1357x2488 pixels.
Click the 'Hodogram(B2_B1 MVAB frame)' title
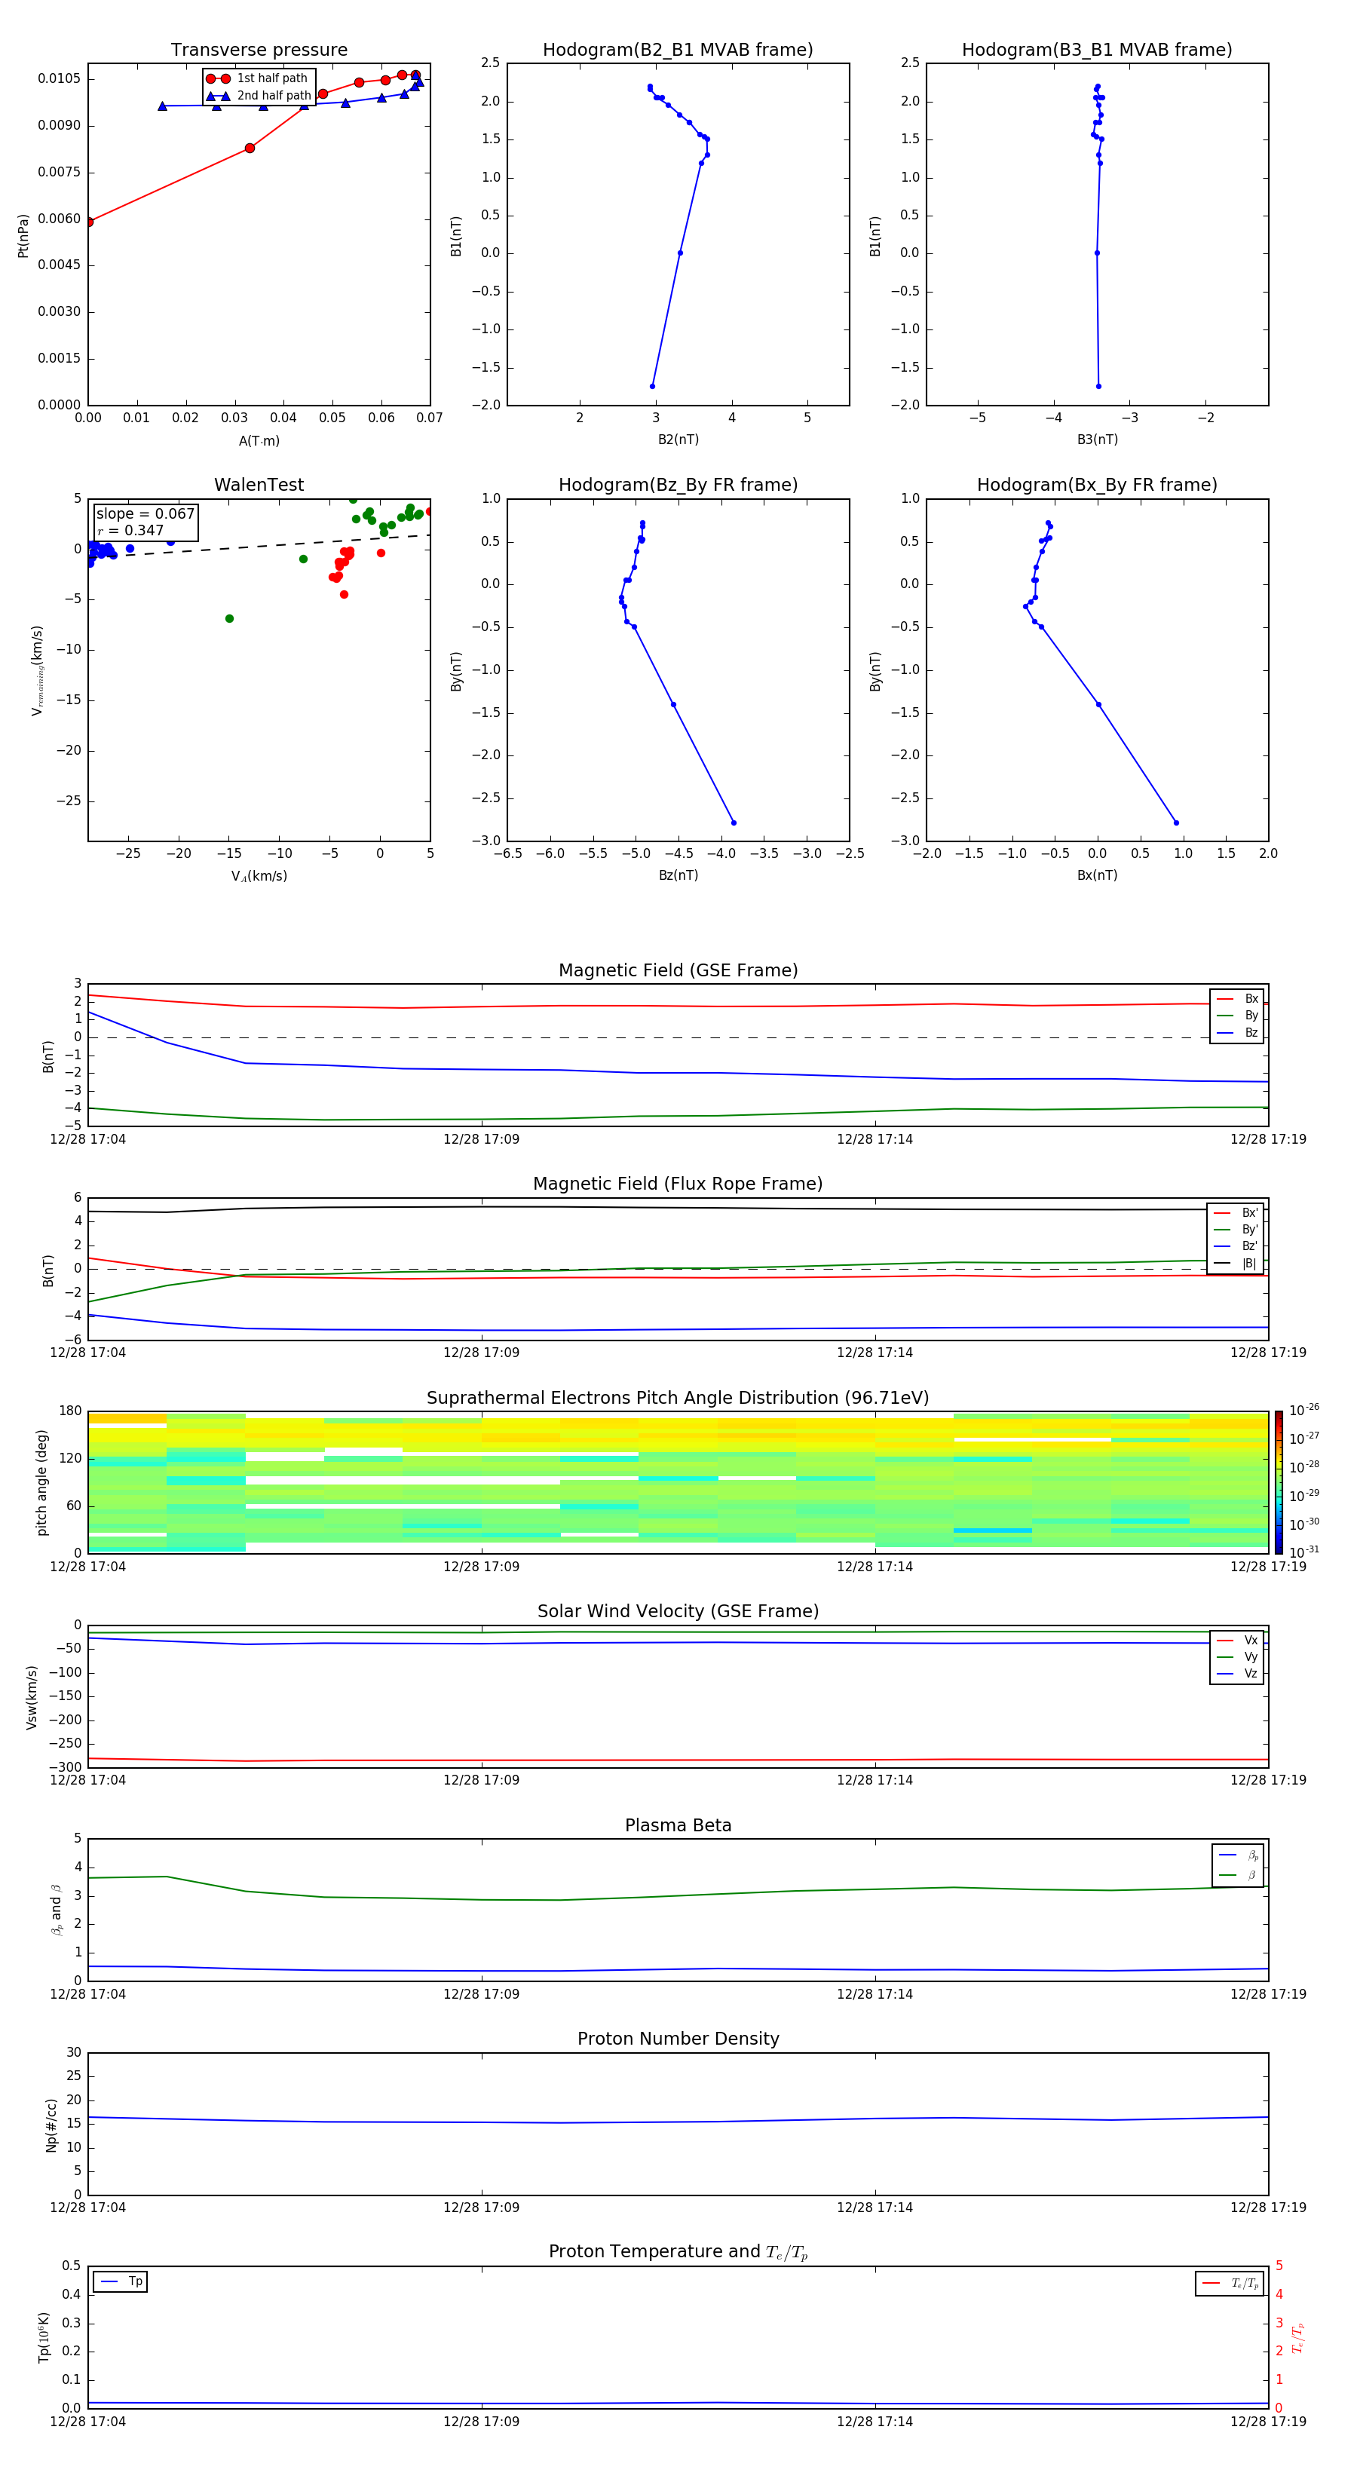677,49
